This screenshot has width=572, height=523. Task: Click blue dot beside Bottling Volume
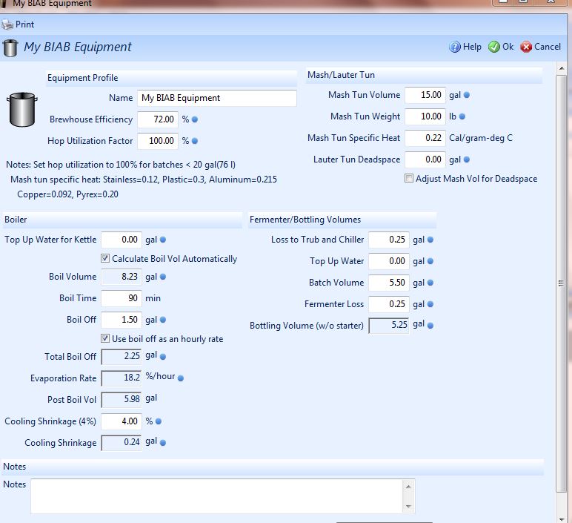[430, 326]
